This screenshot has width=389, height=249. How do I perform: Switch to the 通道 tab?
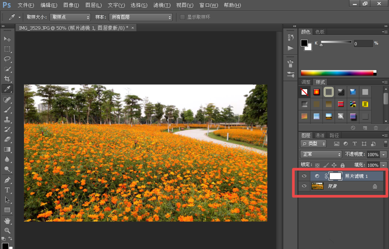[x=320, y=135]
